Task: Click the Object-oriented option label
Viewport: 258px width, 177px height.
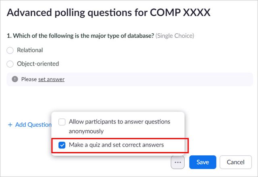Action: 38,64
